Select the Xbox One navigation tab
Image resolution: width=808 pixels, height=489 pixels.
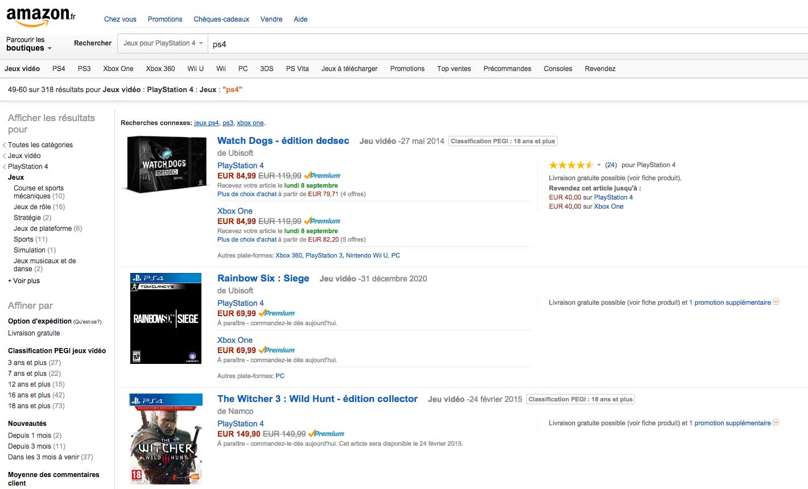118,69
